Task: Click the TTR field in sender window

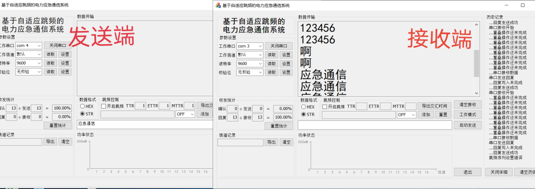Action: coord(140,106)
